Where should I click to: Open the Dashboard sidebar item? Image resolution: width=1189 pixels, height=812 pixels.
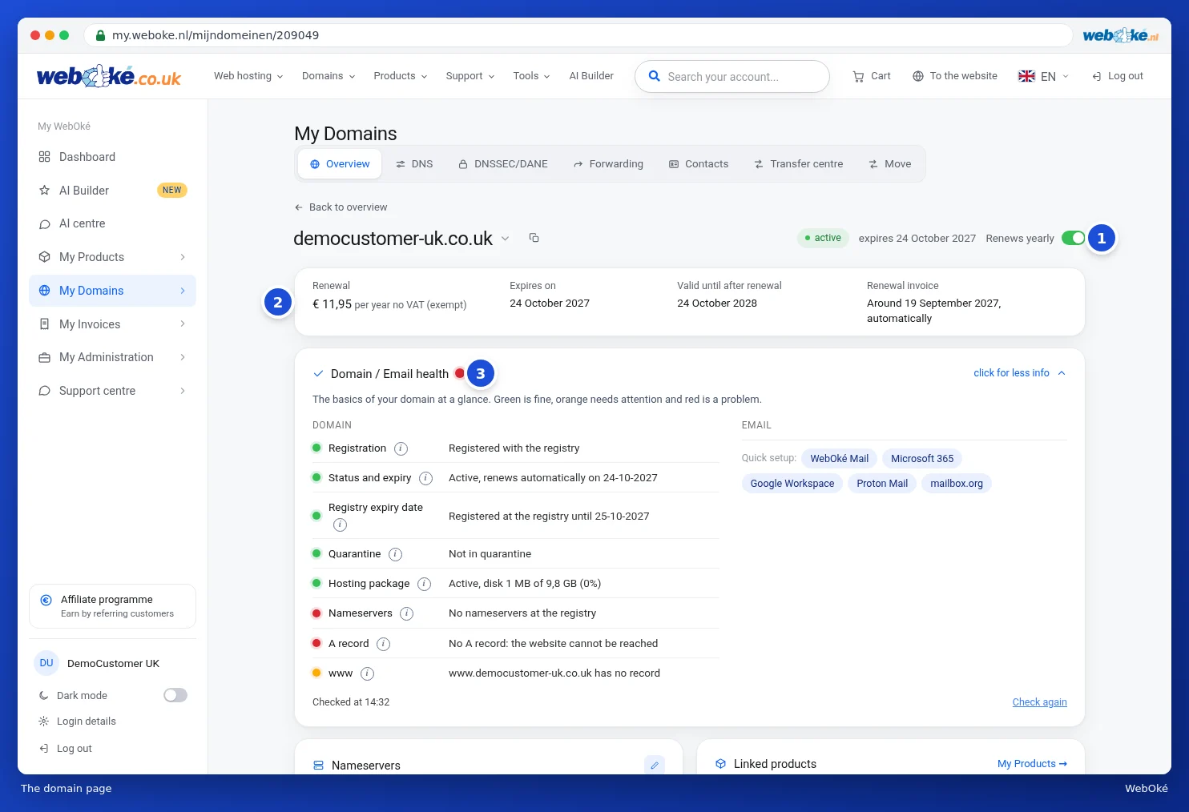[112, 157]
